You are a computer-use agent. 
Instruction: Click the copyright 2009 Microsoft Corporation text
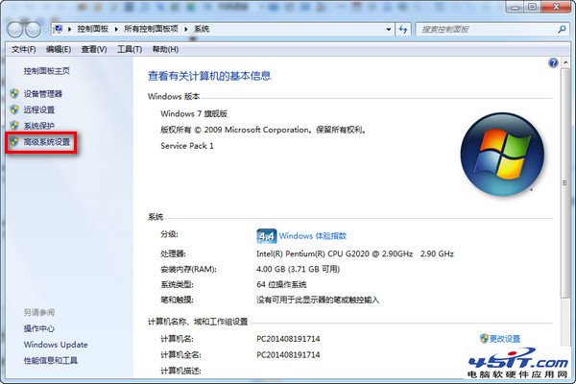click(x=263, y=130)
